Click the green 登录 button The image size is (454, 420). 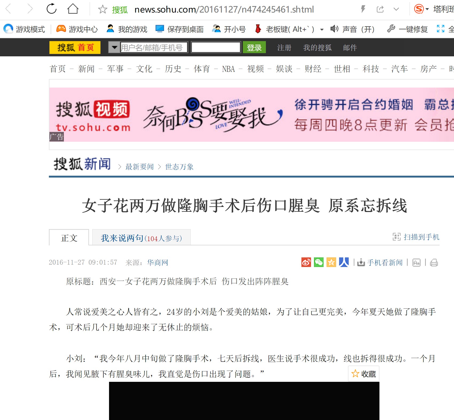[254, 48]
